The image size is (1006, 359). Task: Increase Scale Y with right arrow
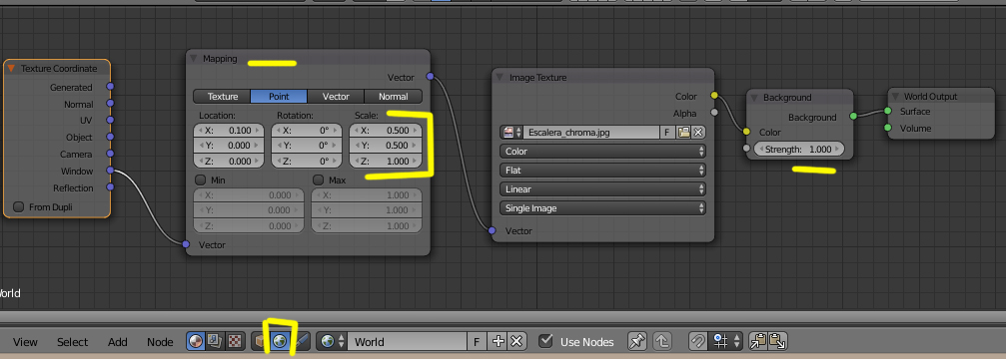416,146
